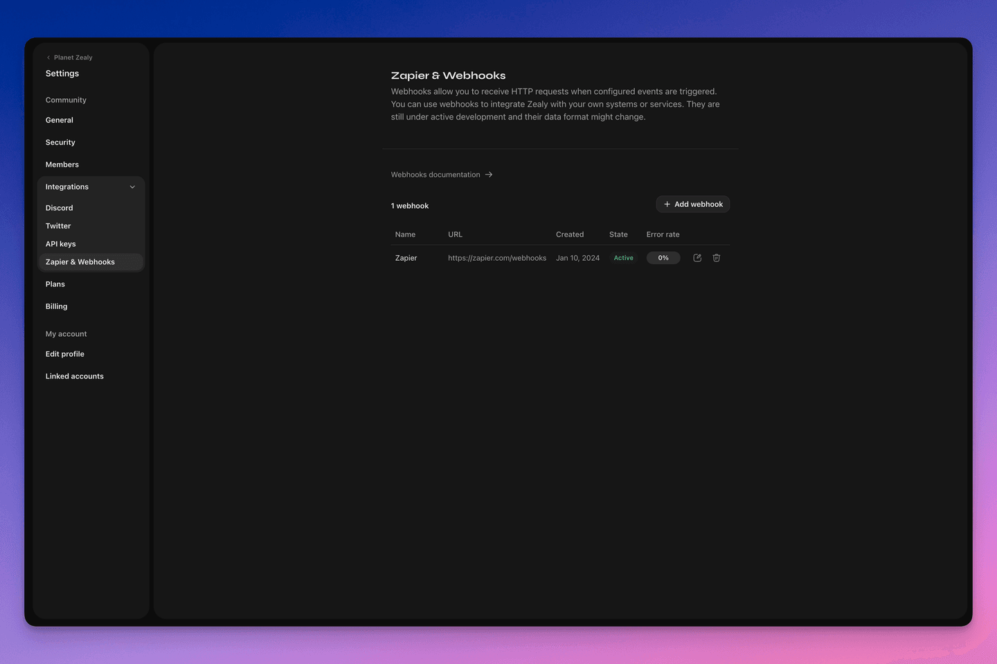The image size is (997, 664).
Task: Click the Created column header
Action: 570,234
